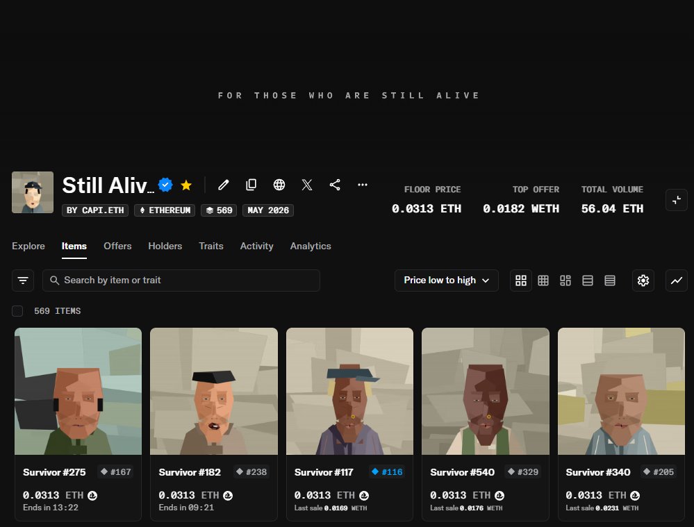
Task: Open the X (Twitter) profile icon
Action: pos(307,185)
